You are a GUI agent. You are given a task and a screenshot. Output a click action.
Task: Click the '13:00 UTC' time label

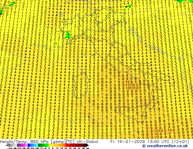(x=159, y=142)
